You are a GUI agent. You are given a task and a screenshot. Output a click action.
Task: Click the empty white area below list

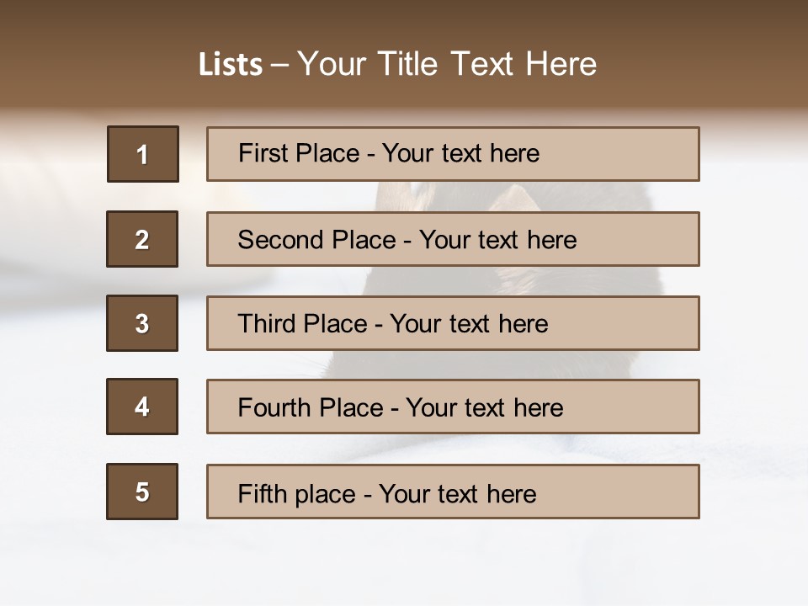(x=404, y=564)
